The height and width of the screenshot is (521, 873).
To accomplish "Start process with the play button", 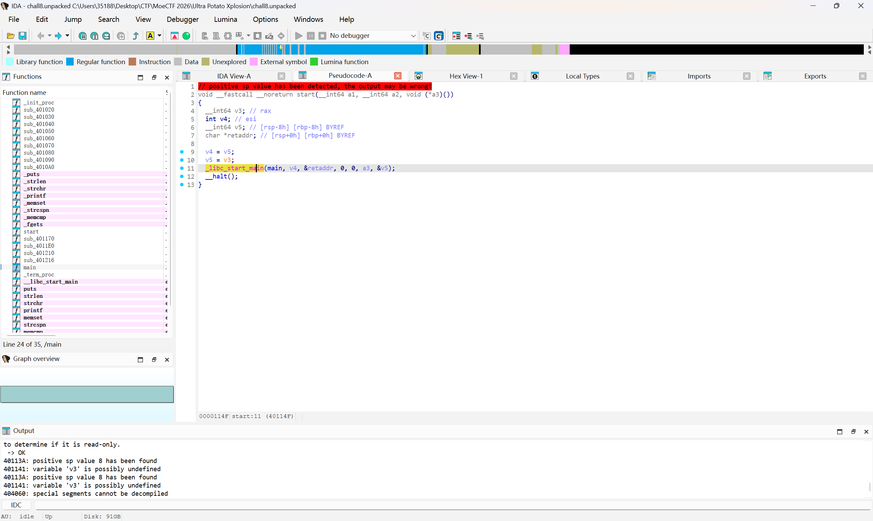I will [x=299, y=36].
